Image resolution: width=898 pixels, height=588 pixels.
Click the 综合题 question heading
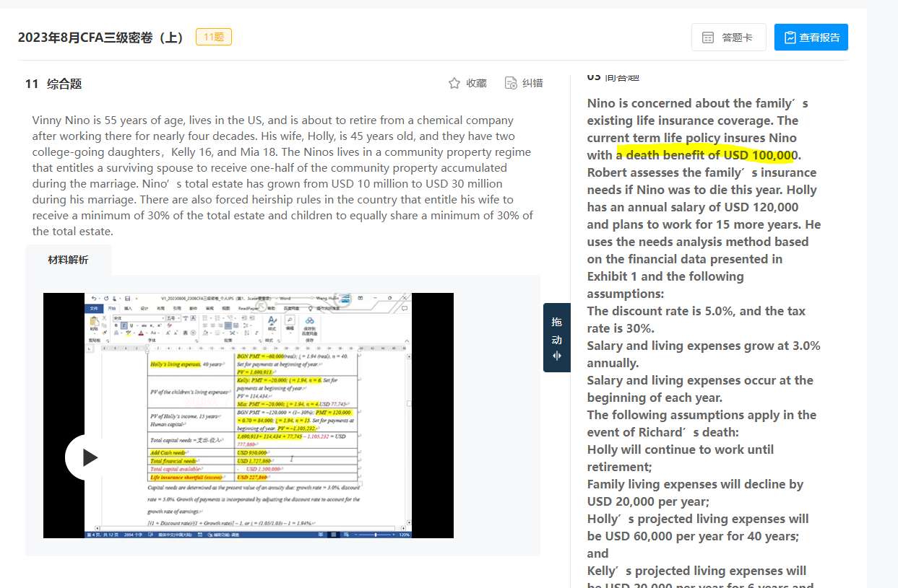pyautogui.click(x=64, y=84)
